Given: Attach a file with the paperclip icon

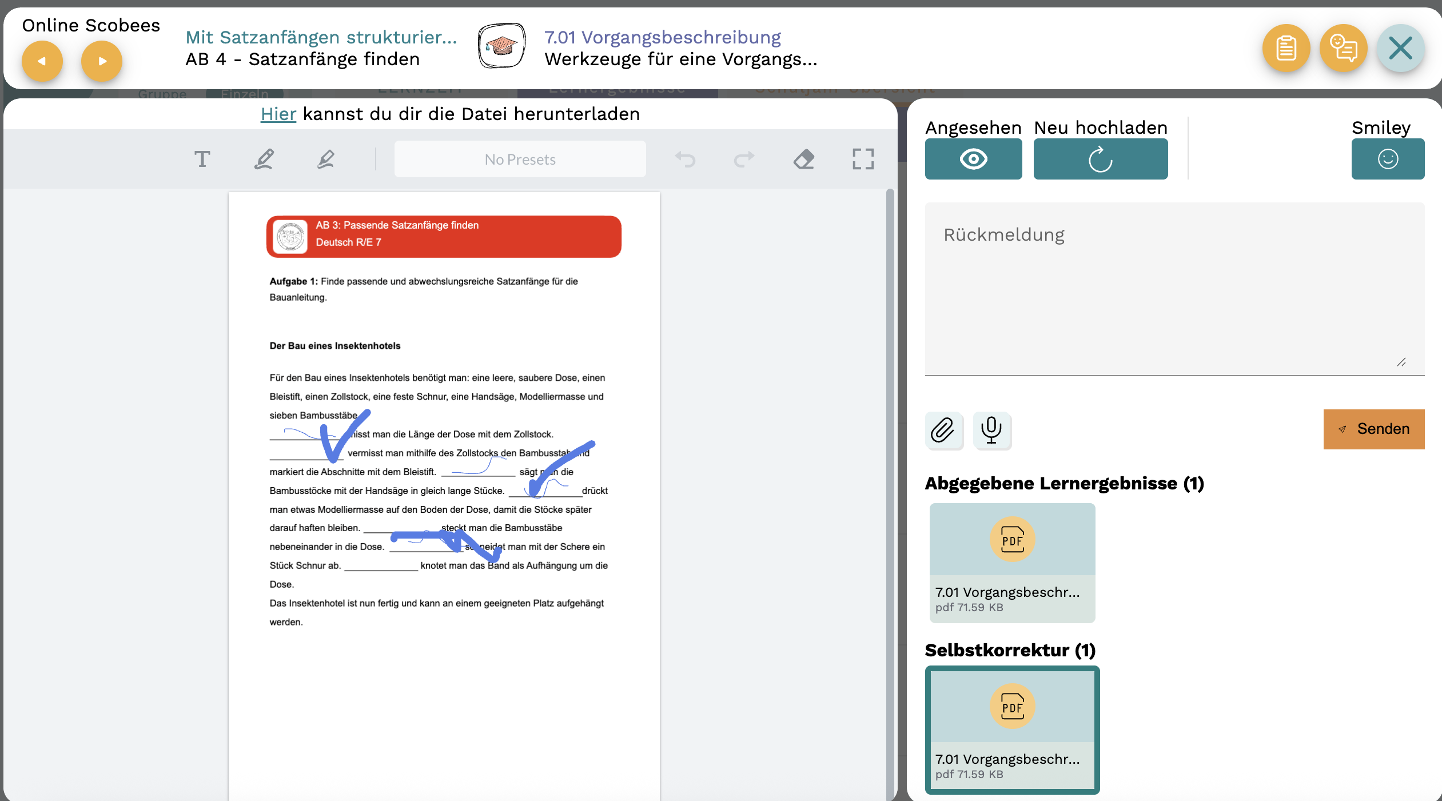Looking at the screenshot, I should (x=943, y=430).
